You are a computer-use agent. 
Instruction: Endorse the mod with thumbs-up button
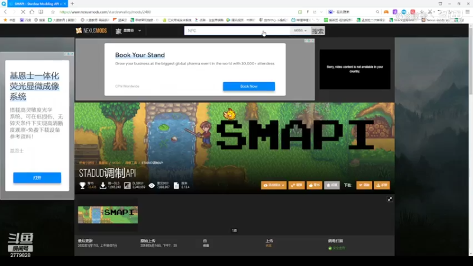point(315,185)
